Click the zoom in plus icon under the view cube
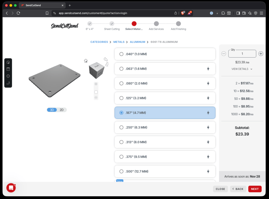269x199 pixels. coord(96,84)
